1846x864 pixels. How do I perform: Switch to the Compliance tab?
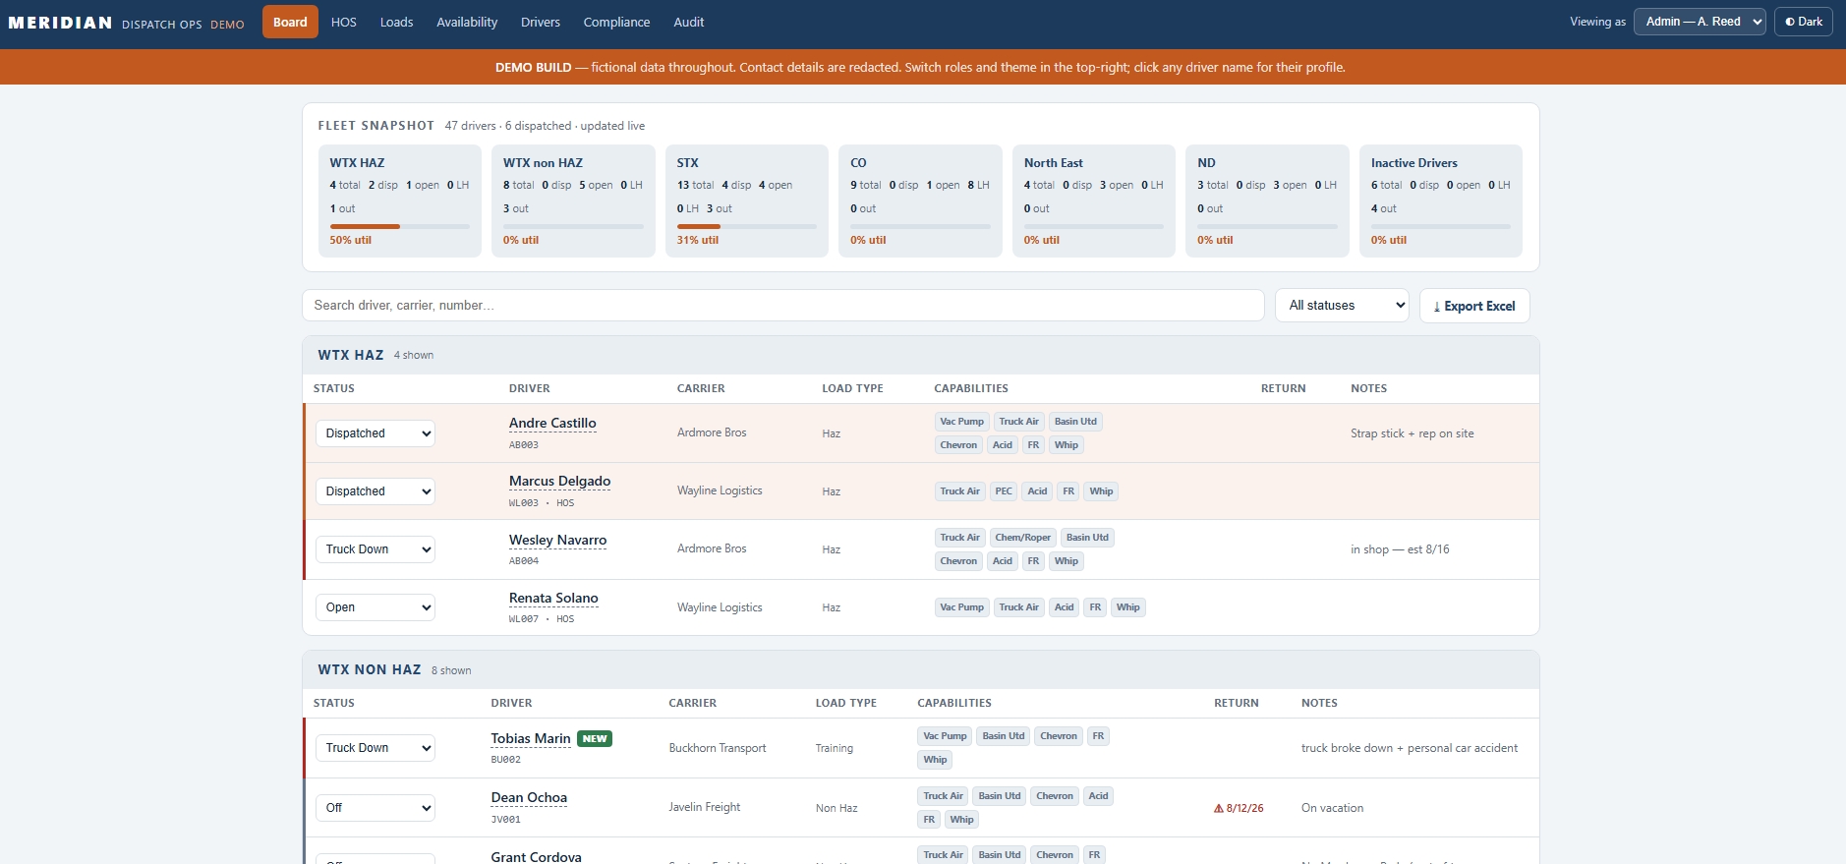click(616, 22)
